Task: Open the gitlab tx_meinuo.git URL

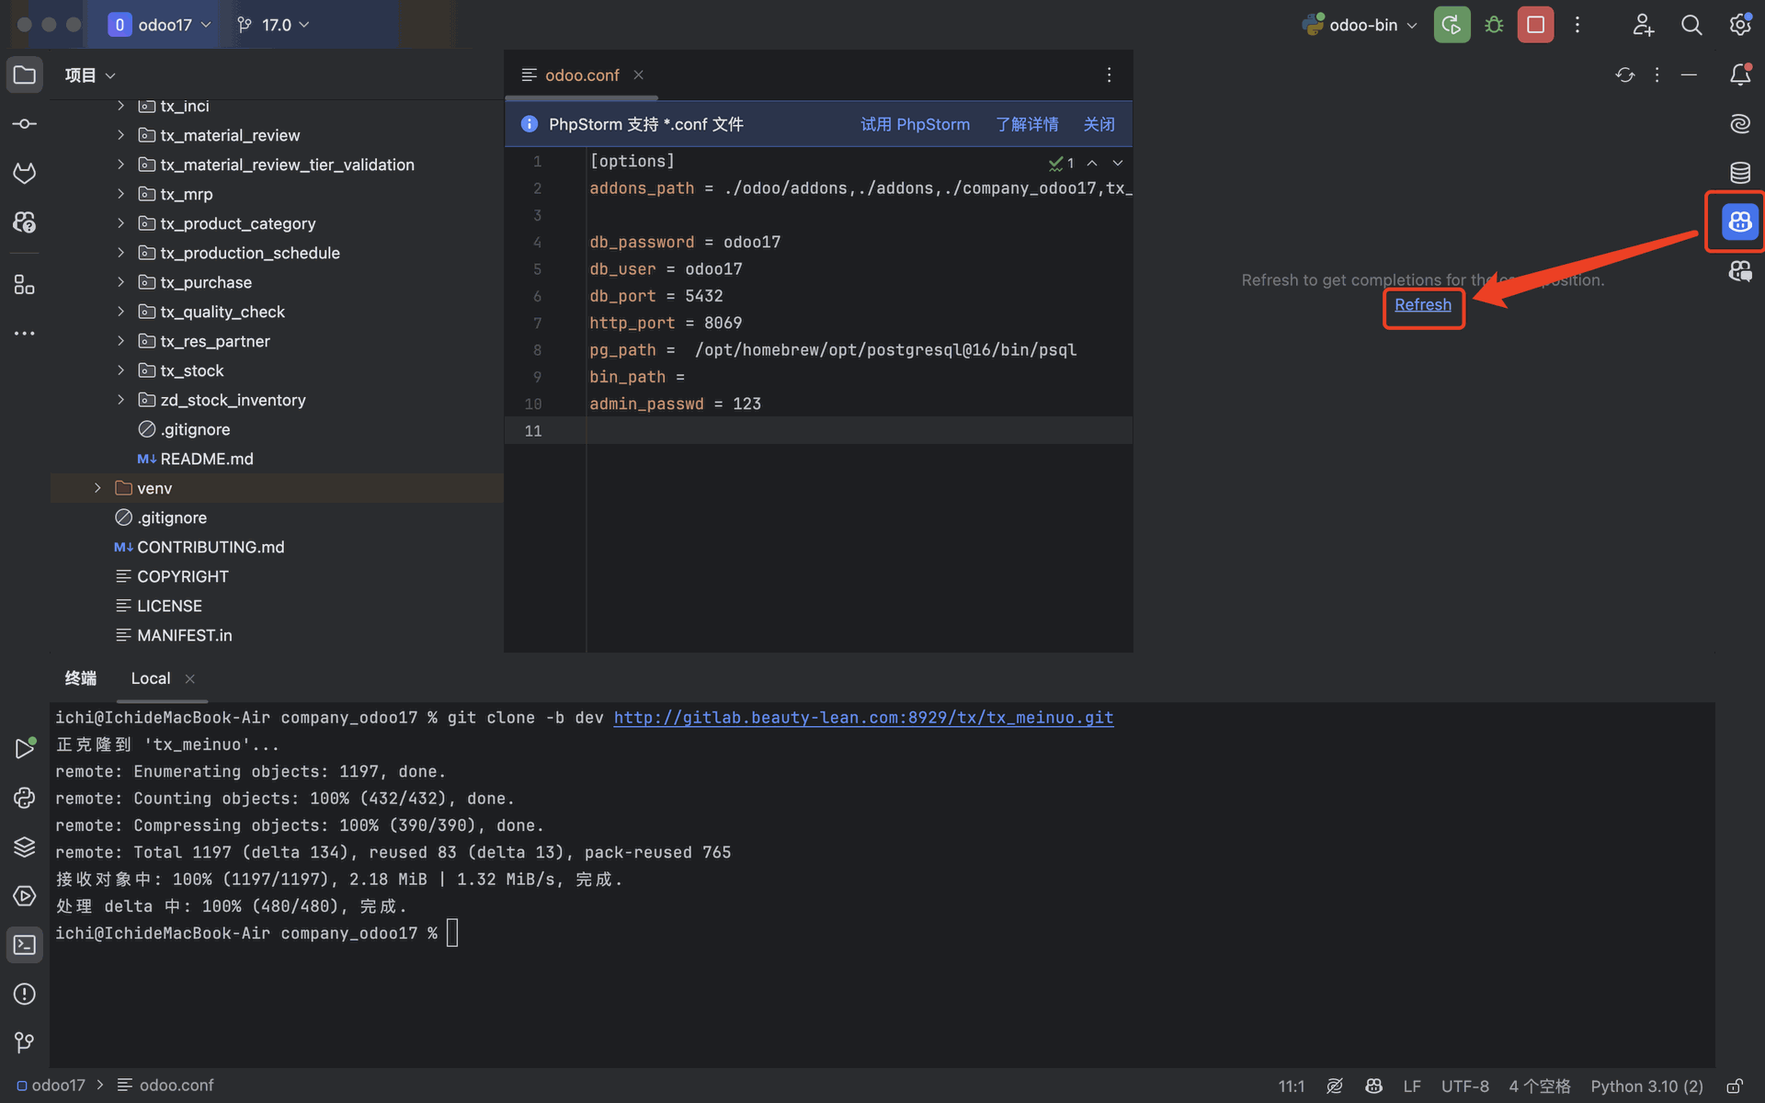Action: tap(863, 717)
